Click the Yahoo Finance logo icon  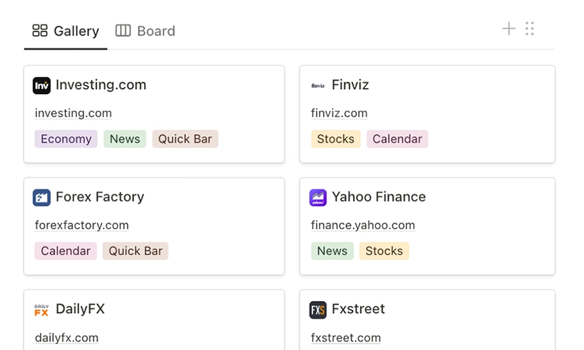[x=318, y=198]
